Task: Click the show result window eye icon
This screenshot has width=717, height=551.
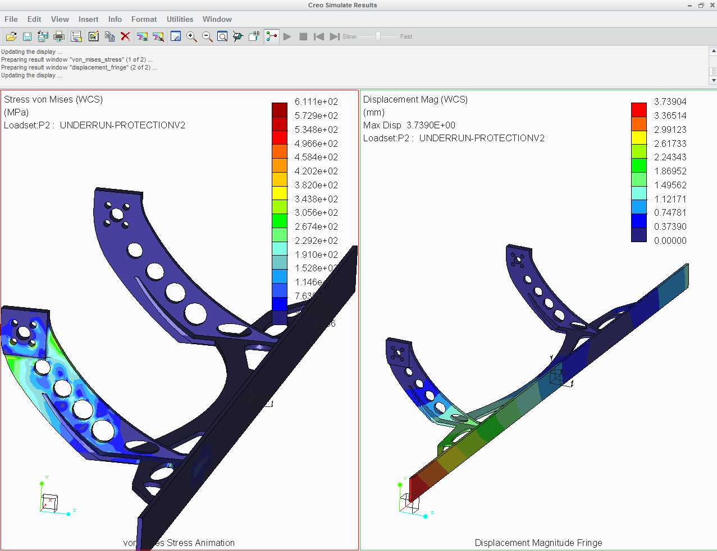Action: (x=143, y=36)
